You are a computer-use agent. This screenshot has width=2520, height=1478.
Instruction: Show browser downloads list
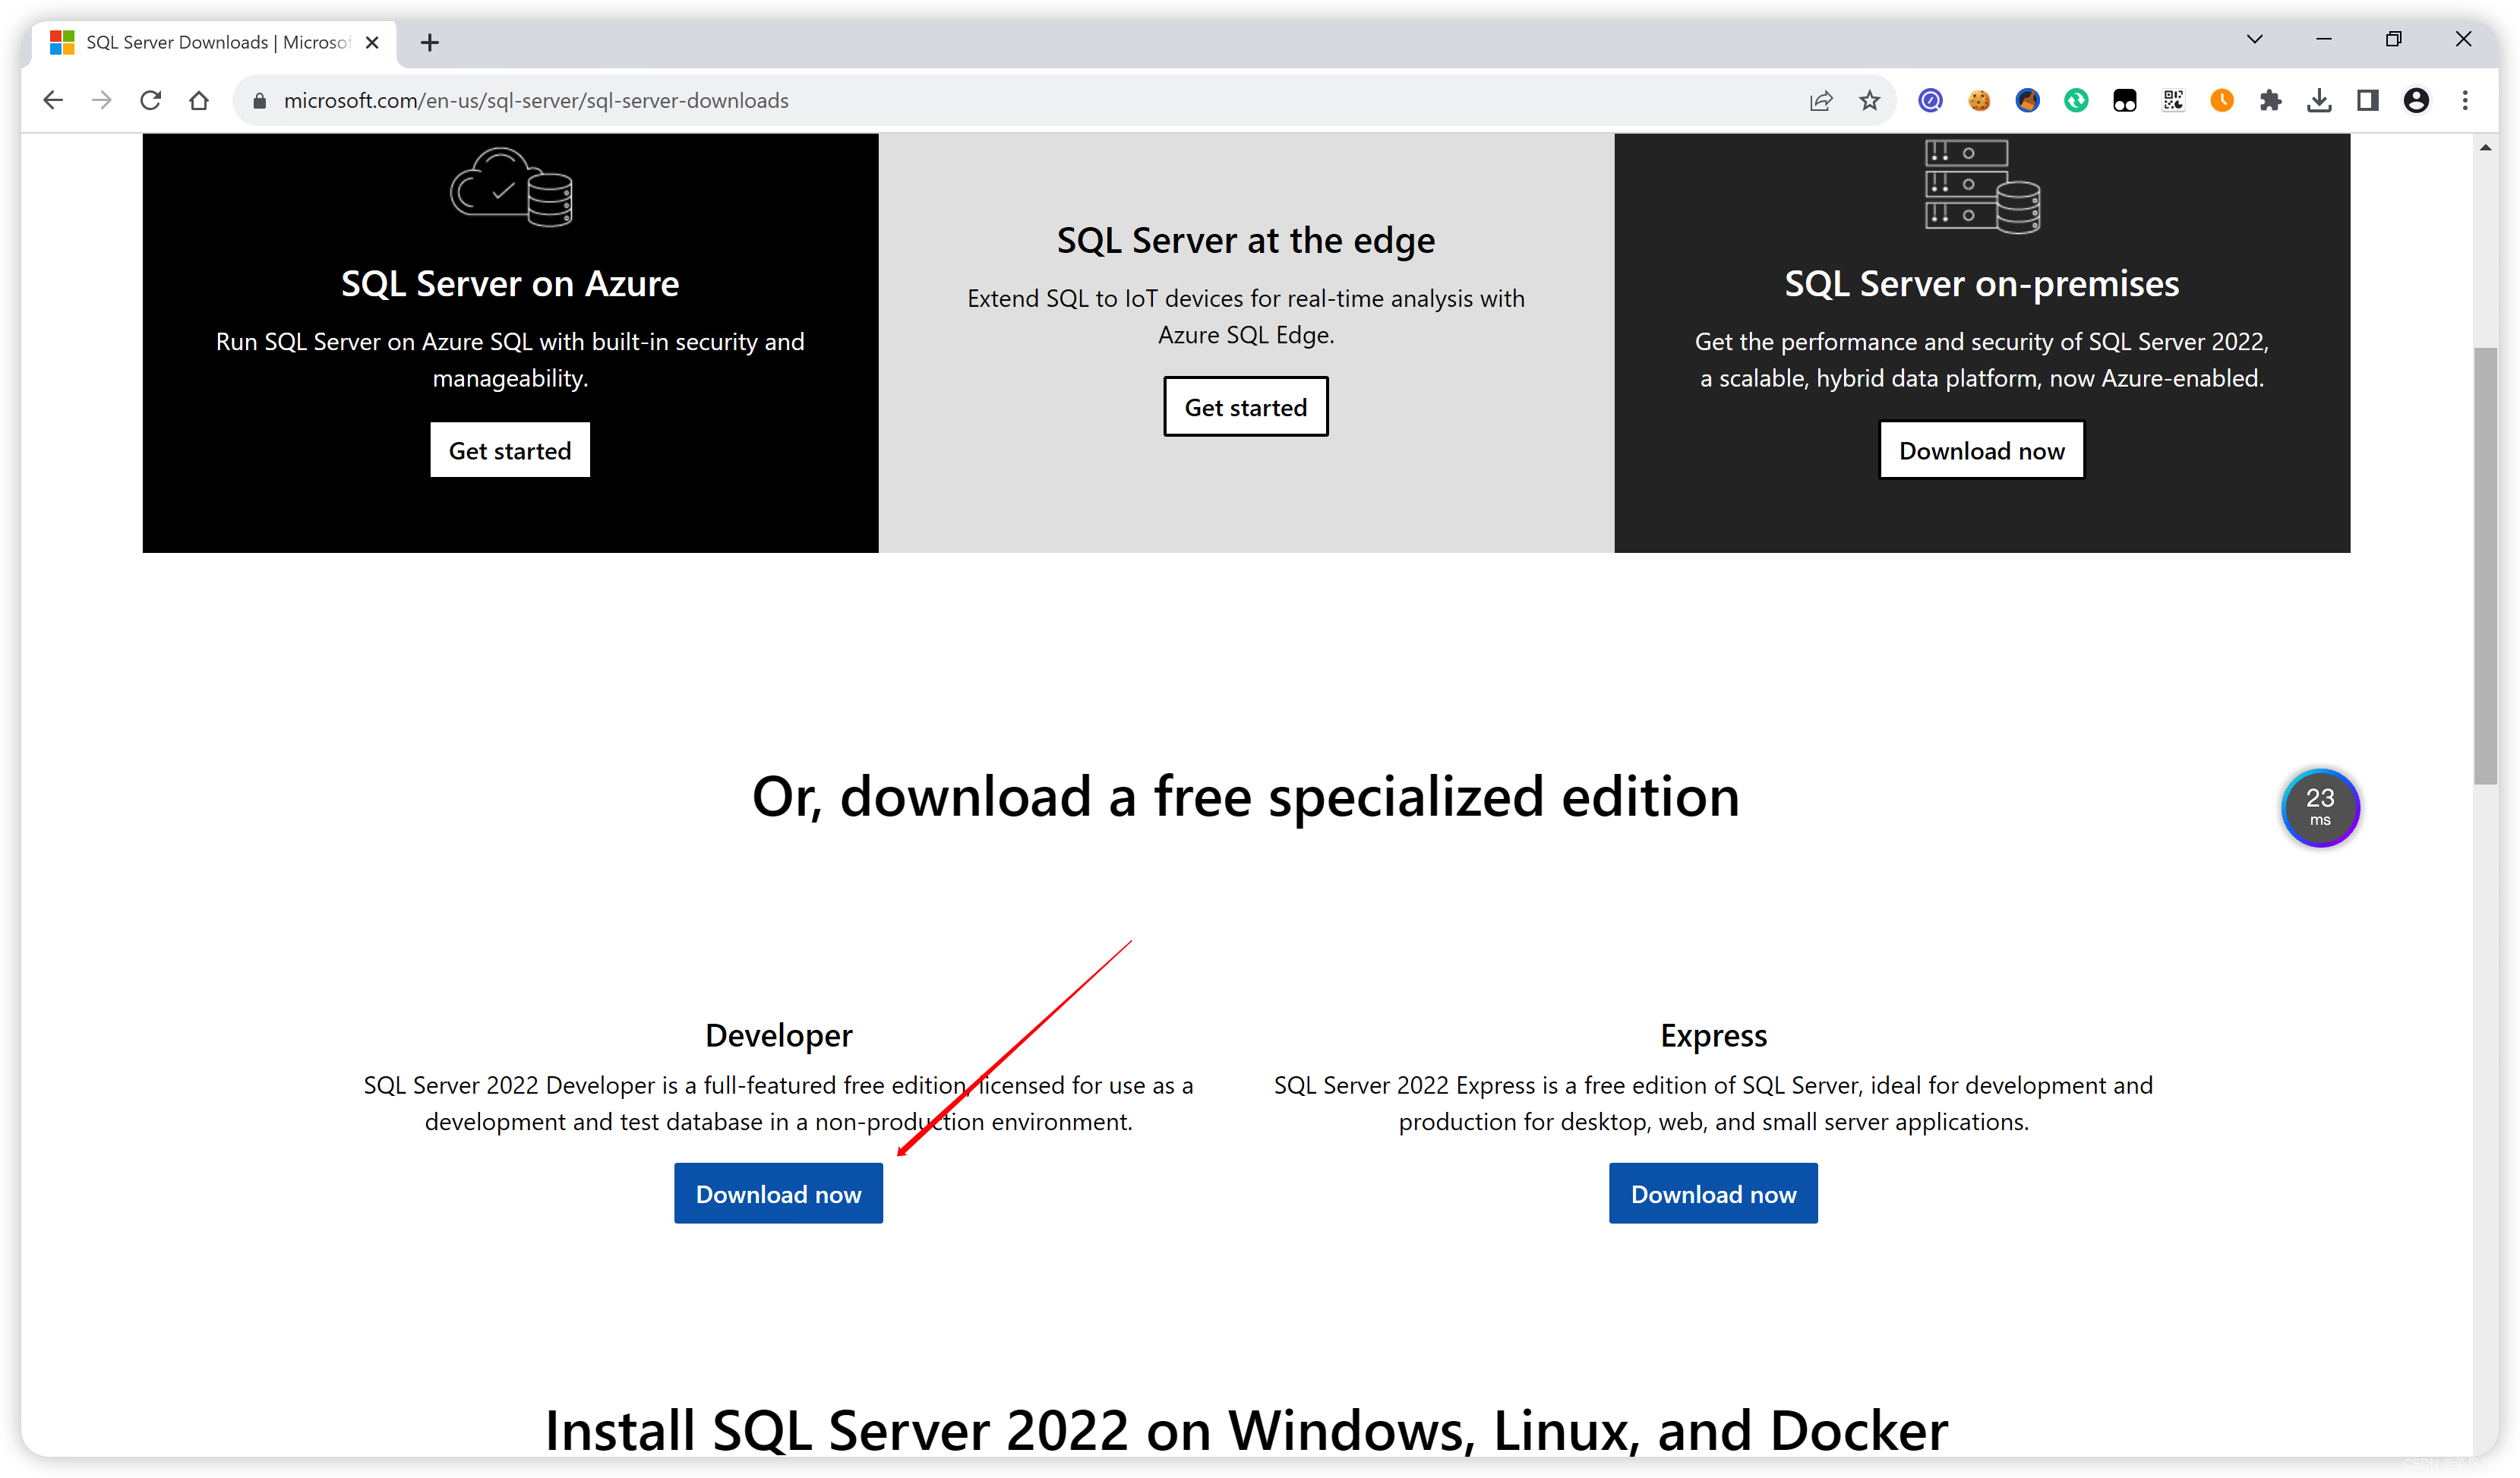point(2319,100)
